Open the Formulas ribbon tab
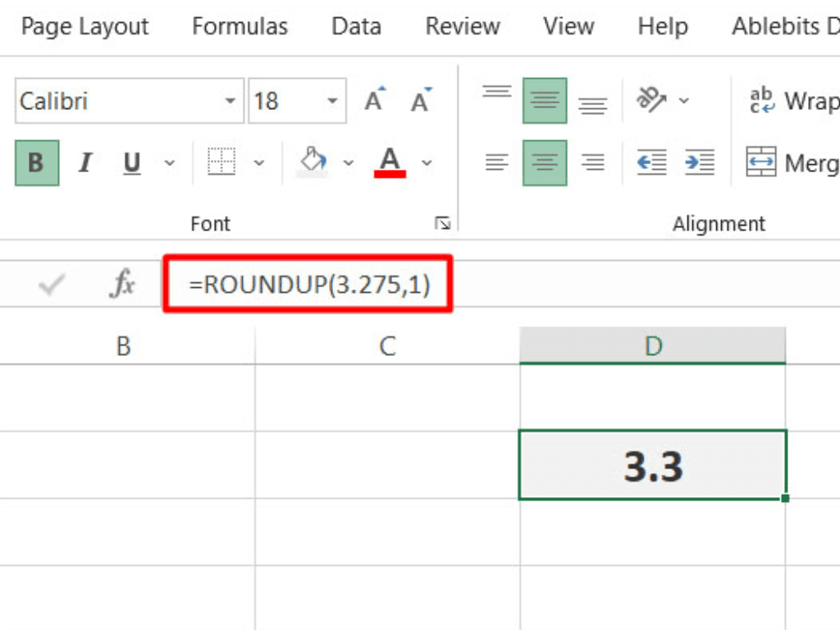The width and height of the screenshot is (840, 630). (240, 27)
